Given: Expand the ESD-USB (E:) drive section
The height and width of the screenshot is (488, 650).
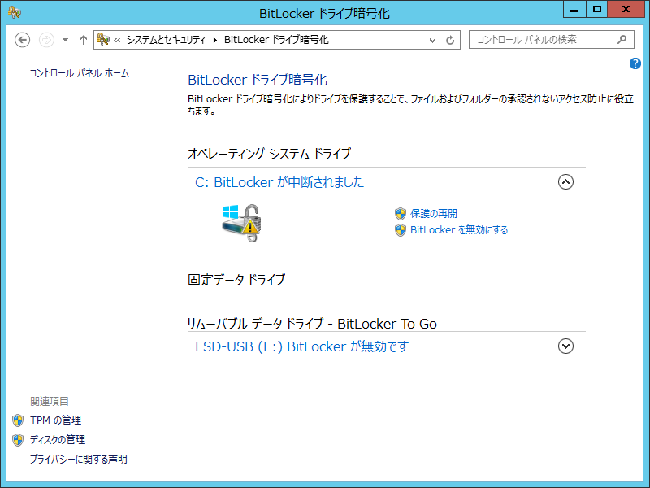Looking at the screenshot, I should tap(565, 346).
